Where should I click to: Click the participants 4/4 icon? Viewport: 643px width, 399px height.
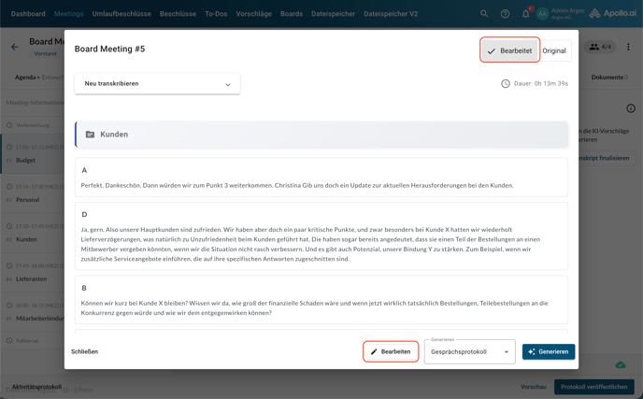click(600, 47)
